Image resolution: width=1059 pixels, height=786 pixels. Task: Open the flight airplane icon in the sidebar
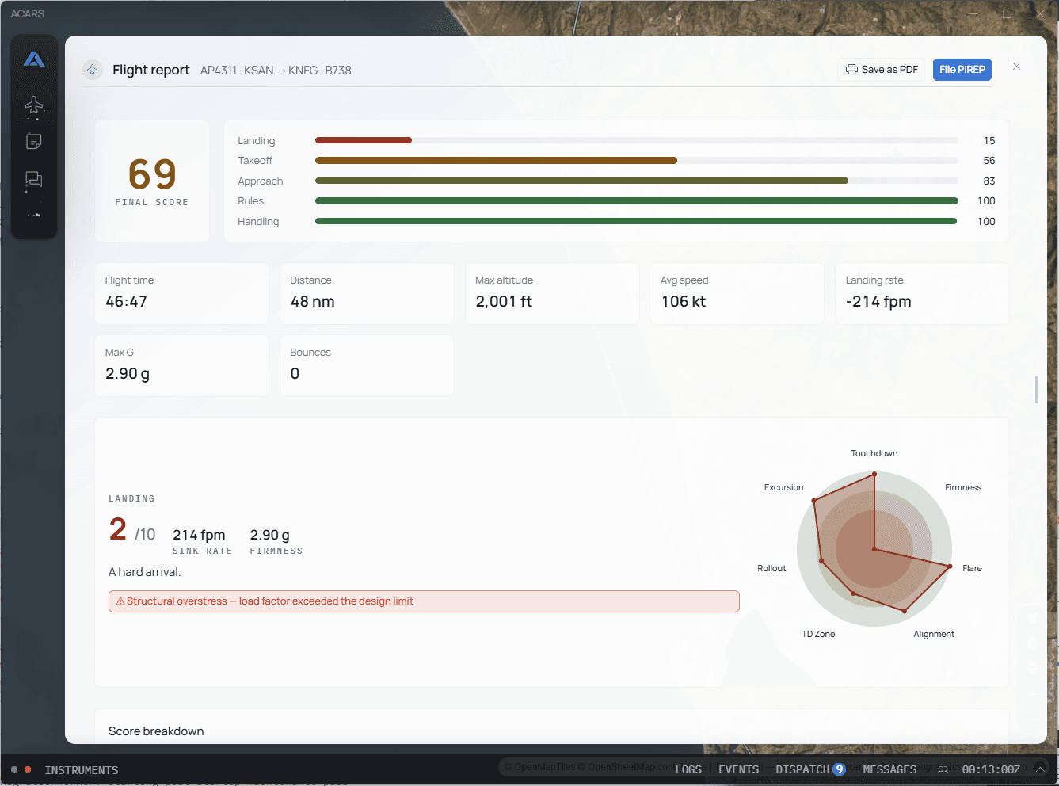[x=34, y=105]
